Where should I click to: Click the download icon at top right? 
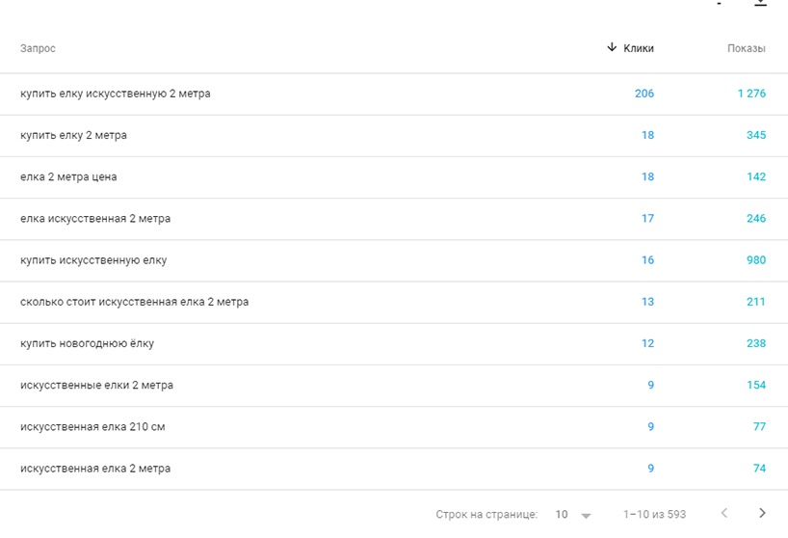coord(760,3)
